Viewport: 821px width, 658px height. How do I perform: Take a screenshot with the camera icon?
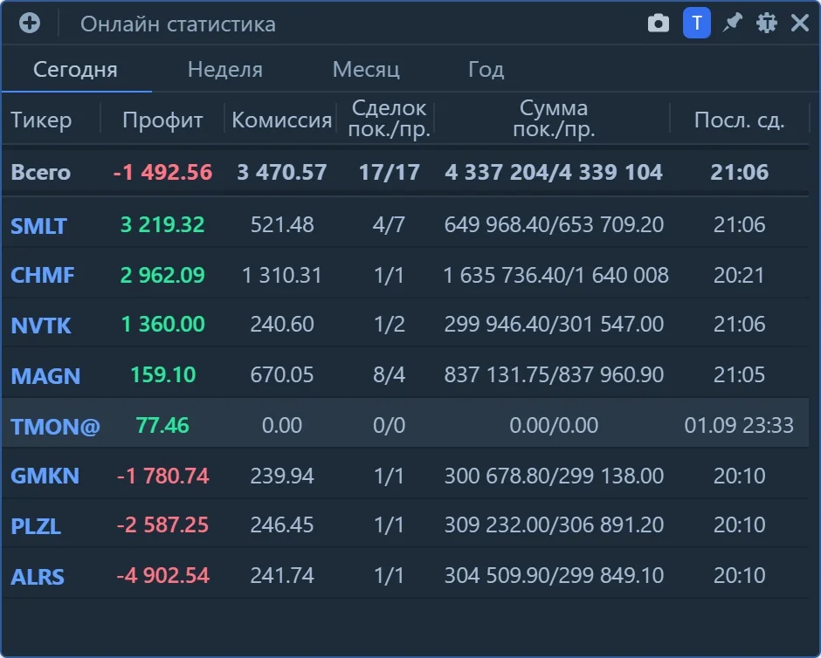[x=659, y=23]
